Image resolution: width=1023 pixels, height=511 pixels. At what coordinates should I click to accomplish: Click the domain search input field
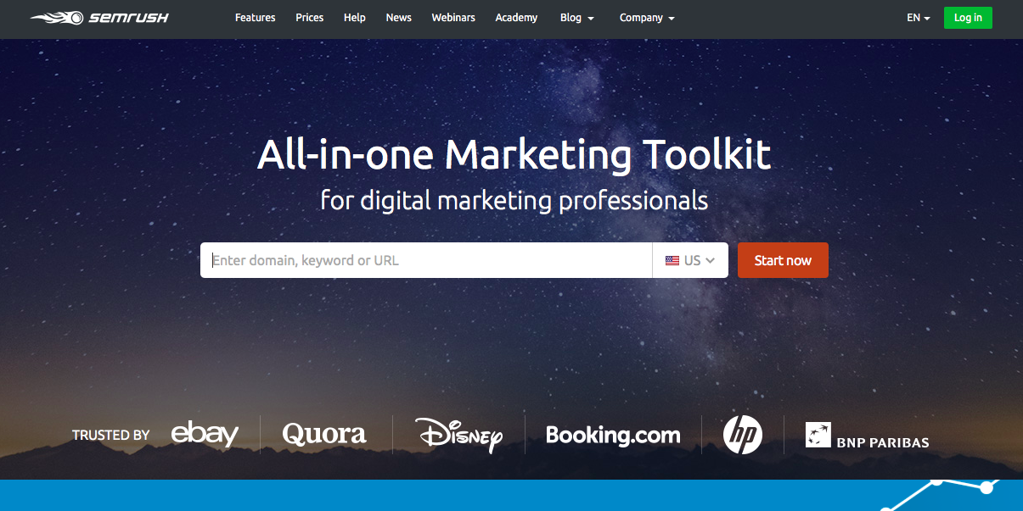[x=424, y=260]
